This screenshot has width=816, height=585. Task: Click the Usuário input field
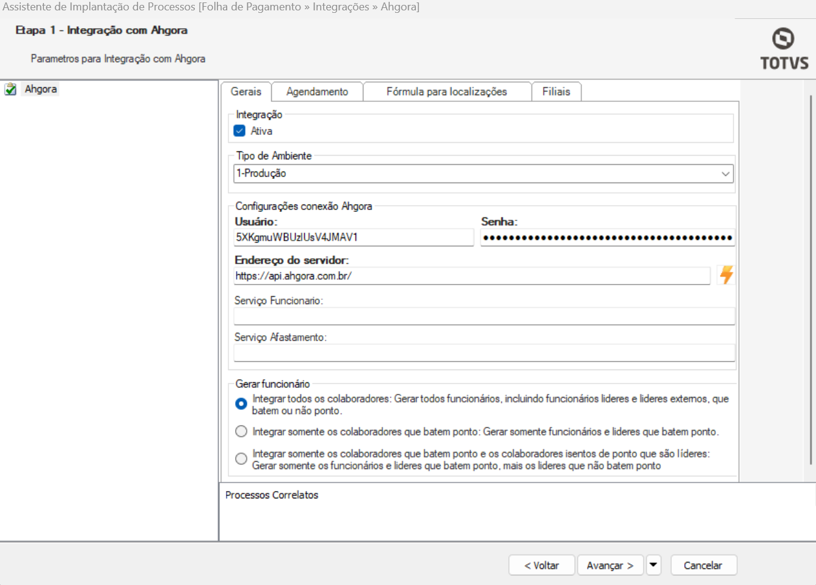tap(354, 238)
